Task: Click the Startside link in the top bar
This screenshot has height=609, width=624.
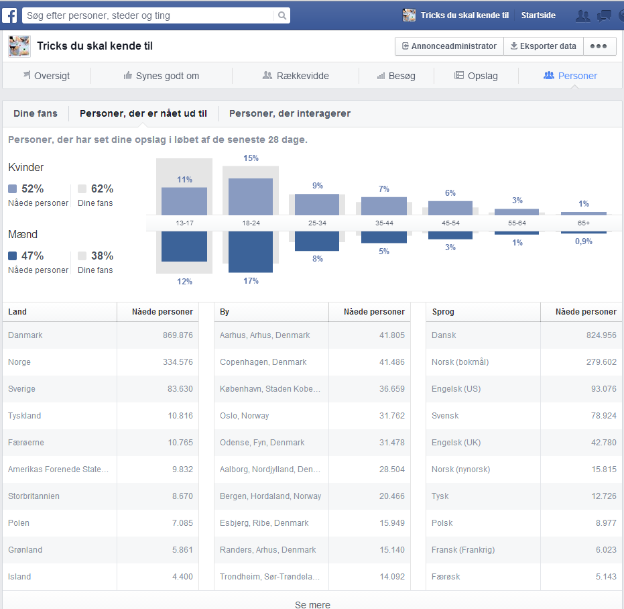Action: 538,15
